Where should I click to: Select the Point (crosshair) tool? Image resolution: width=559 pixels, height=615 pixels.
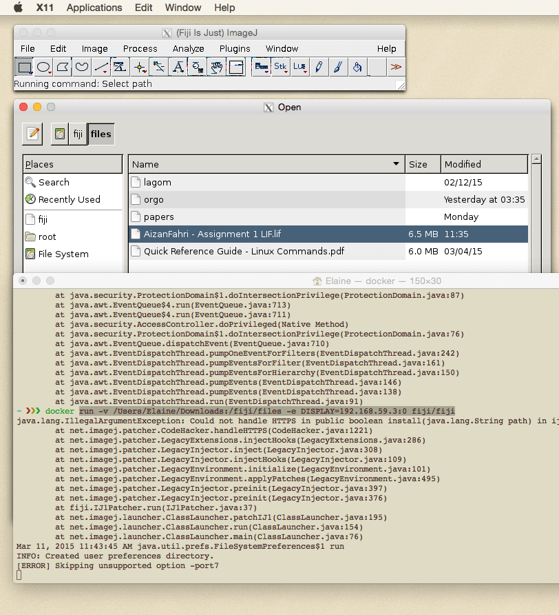140,67
